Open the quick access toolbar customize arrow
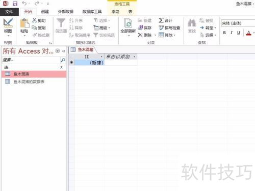255x191 pixels. pyautogui.click(x=48, y=4)
